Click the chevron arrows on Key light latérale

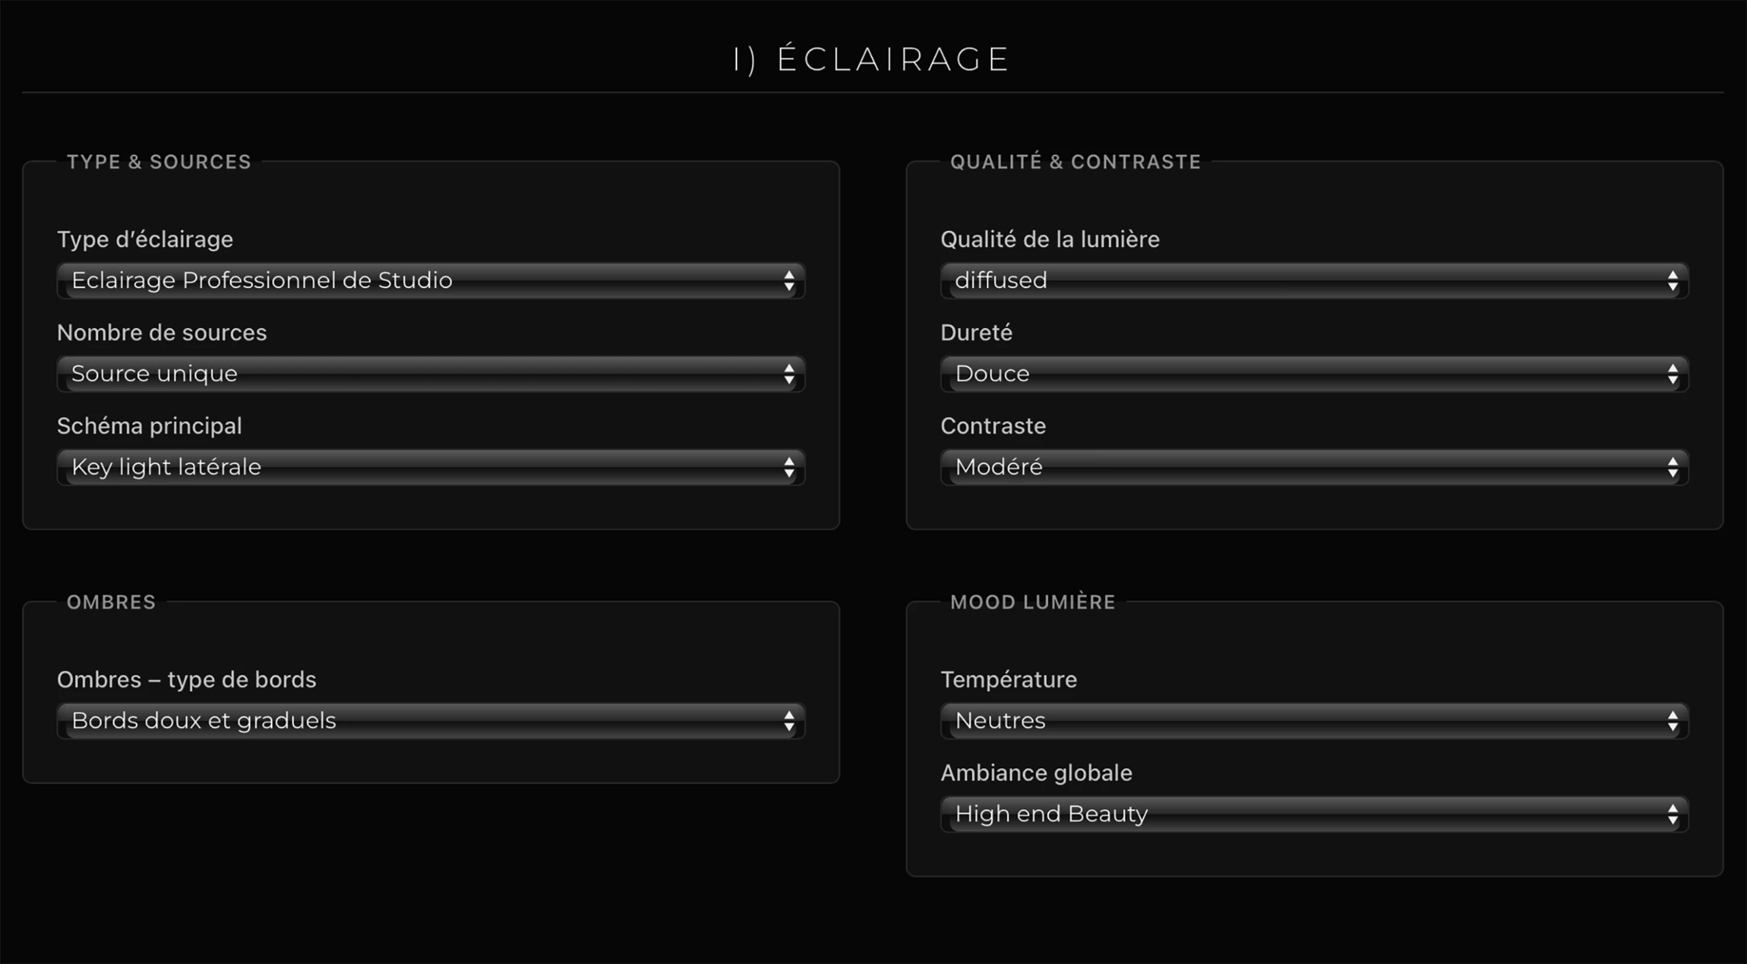tap(789, 468)
